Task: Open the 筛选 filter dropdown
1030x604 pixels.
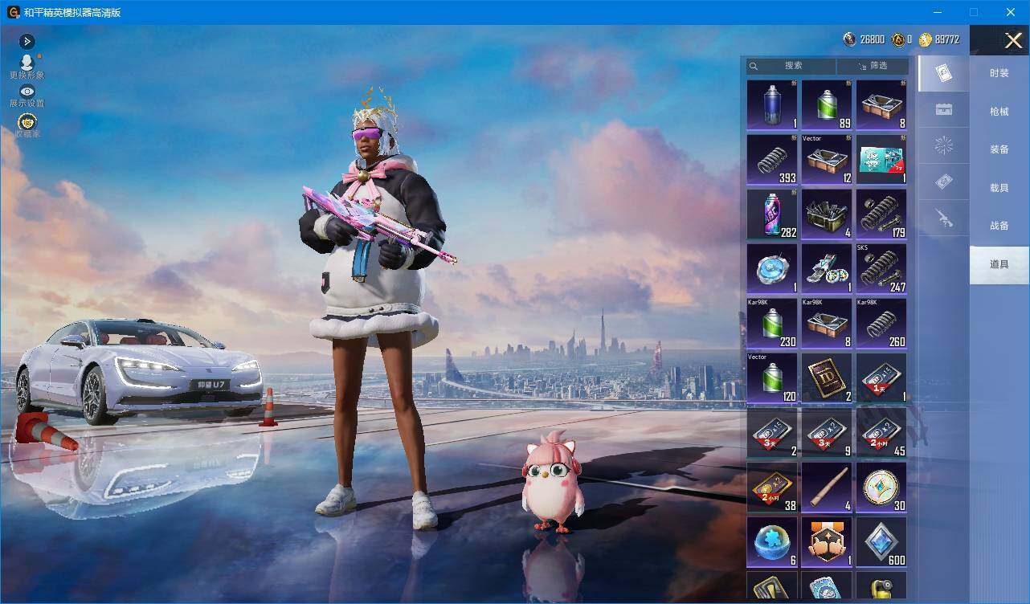Action: coord(873,66)
